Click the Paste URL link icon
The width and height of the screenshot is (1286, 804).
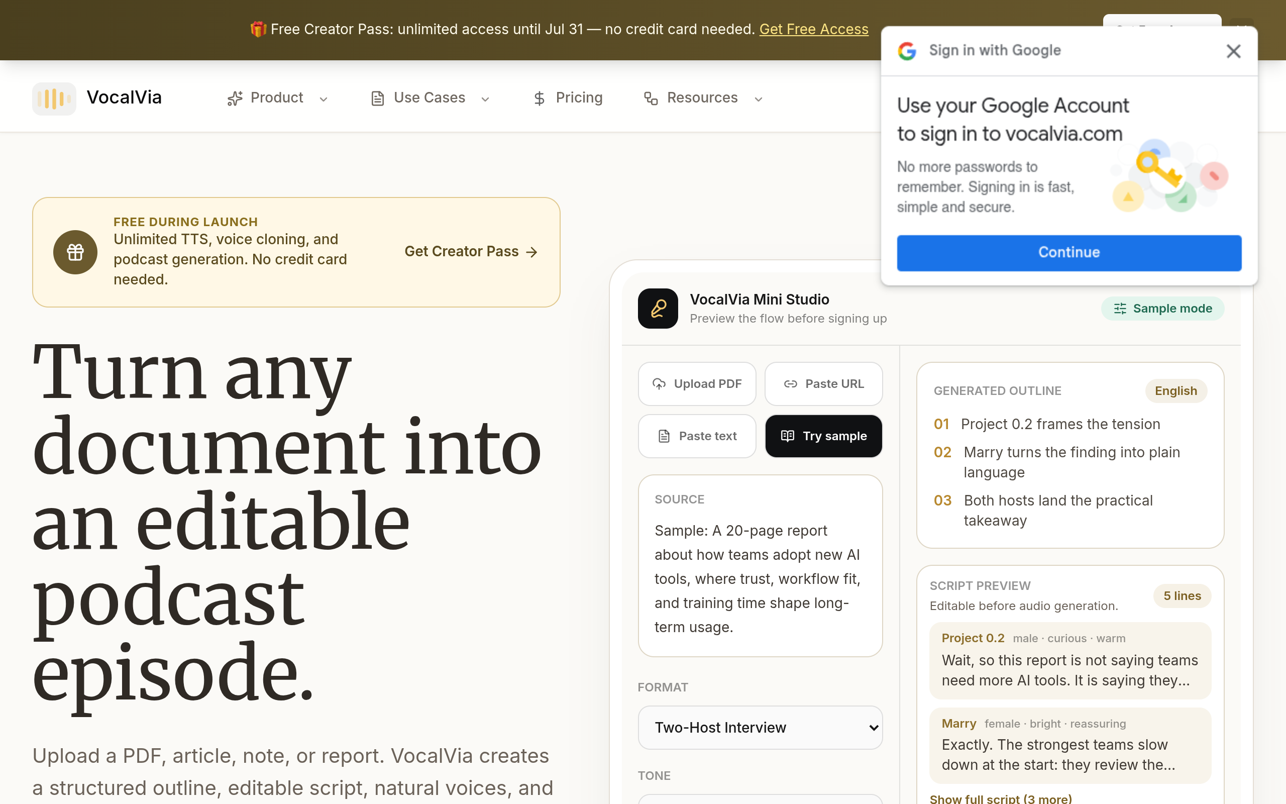[790, 384]
